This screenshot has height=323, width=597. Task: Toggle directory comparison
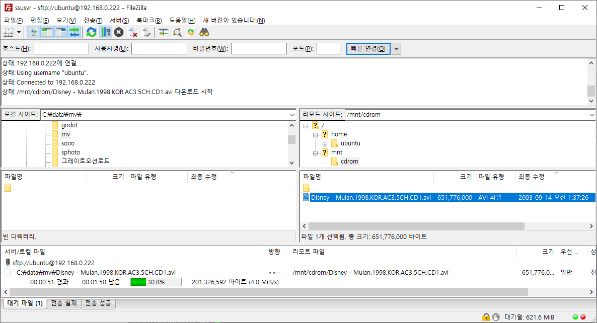coord(177,32)
